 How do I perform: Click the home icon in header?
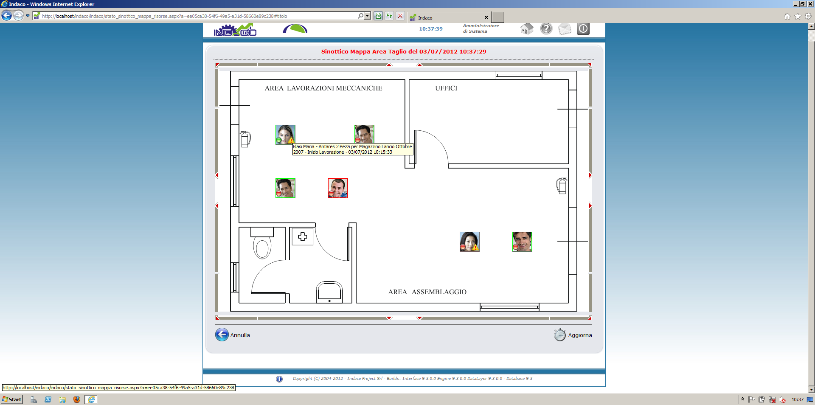pos(526,29)
